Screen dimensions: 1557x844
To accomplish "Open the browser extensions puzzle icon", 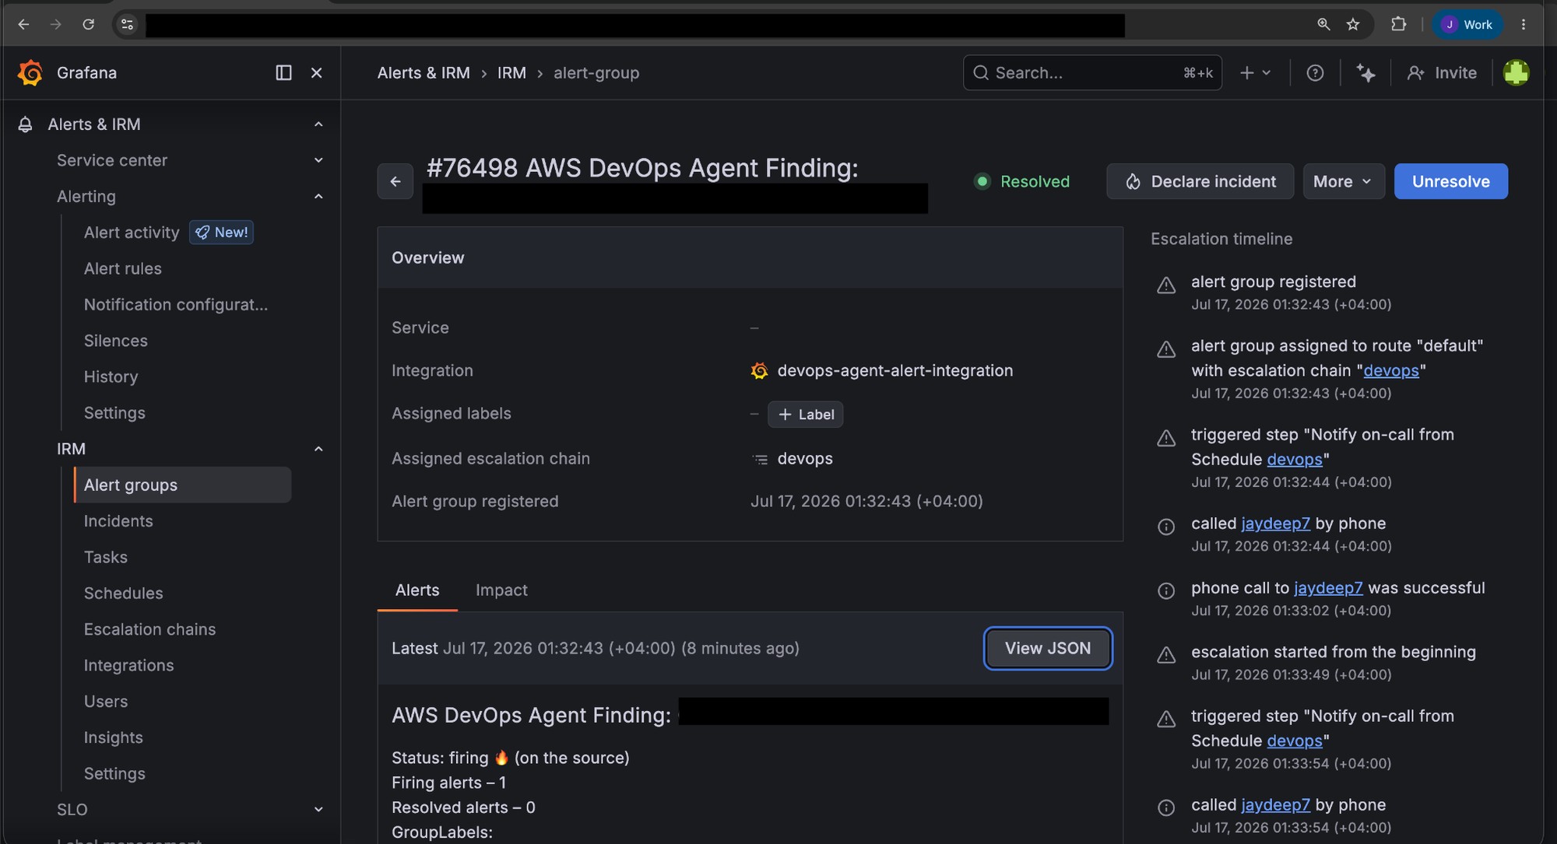I will click(1398, 25).
